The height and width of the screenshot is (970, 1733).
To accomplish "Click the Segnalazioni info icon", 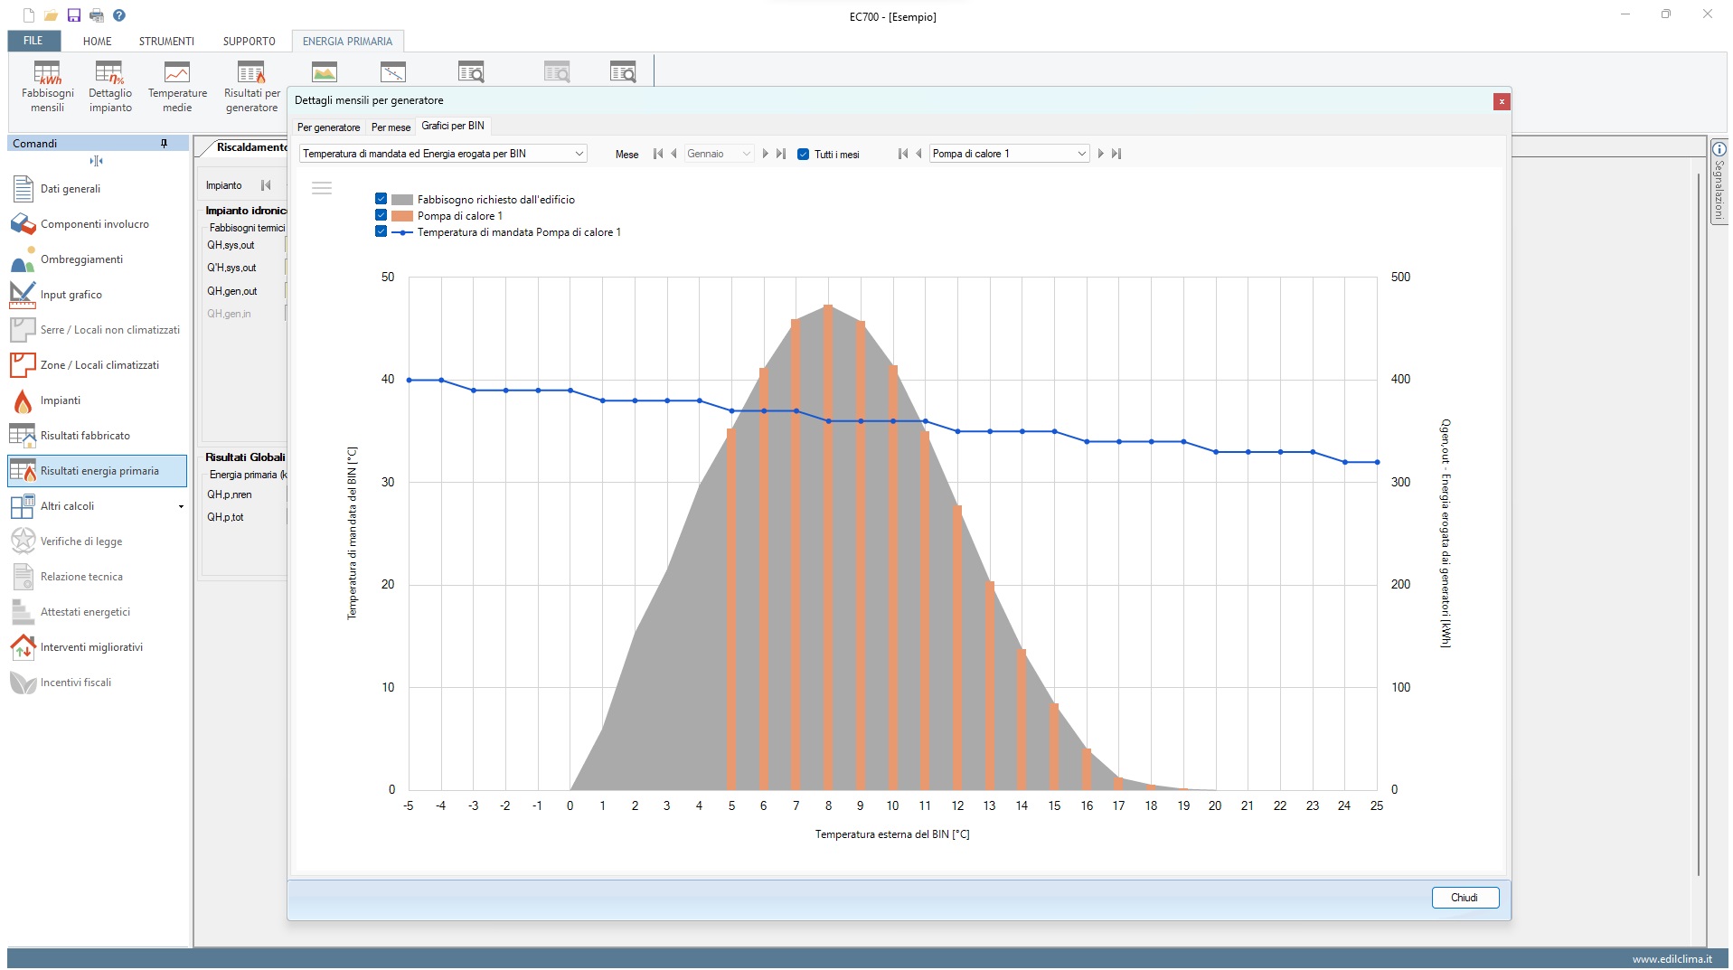I will pos(1719,149).
